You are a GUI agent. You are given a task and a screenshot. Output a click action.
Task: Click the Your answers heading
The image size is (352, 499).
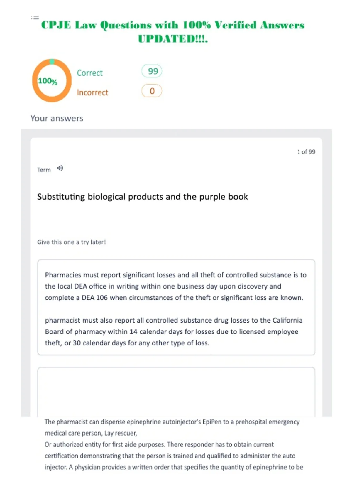[57, 118]
